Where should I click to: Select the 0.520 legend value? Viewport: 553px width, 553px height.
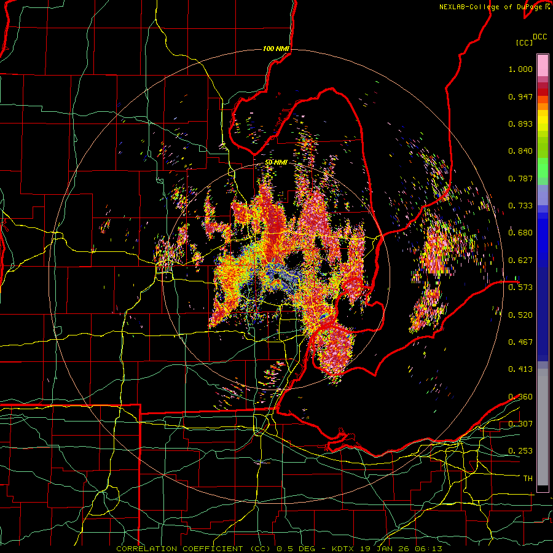click(520, 315)
